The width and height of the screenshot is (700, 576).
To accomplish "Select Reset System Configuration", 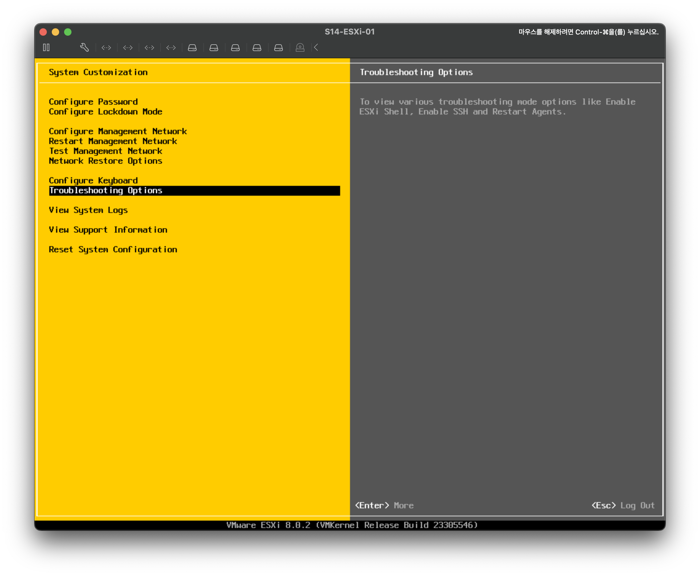I will (113, 250).
